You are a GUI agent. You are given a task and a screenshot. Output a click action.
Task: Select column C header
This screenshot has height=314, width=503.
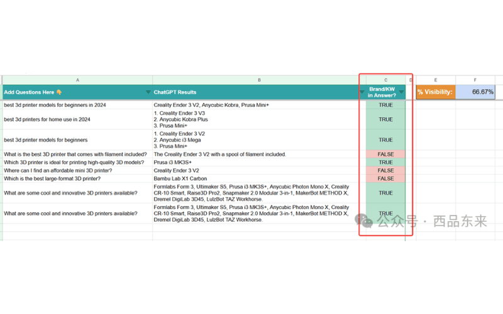(385, 80)
